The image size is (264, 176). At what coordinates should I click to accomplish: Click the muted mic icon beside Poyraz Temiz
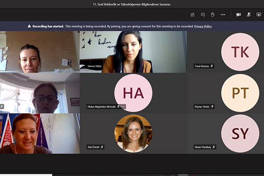click(x=212, y=107)
